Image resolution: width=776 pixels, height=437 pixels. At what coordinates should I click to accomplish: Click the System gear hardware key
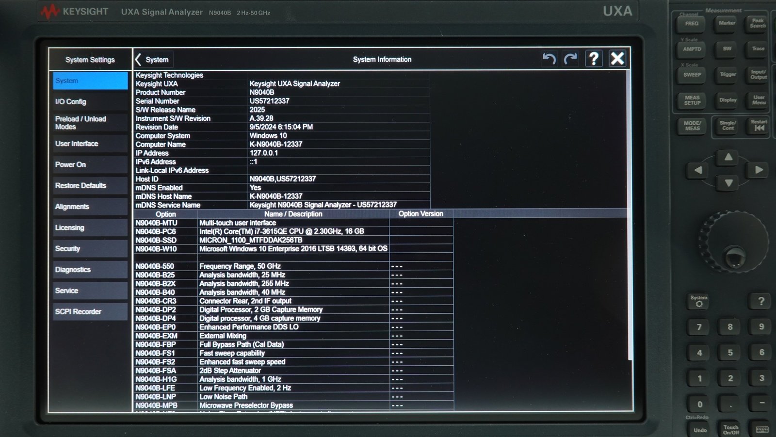699,301
